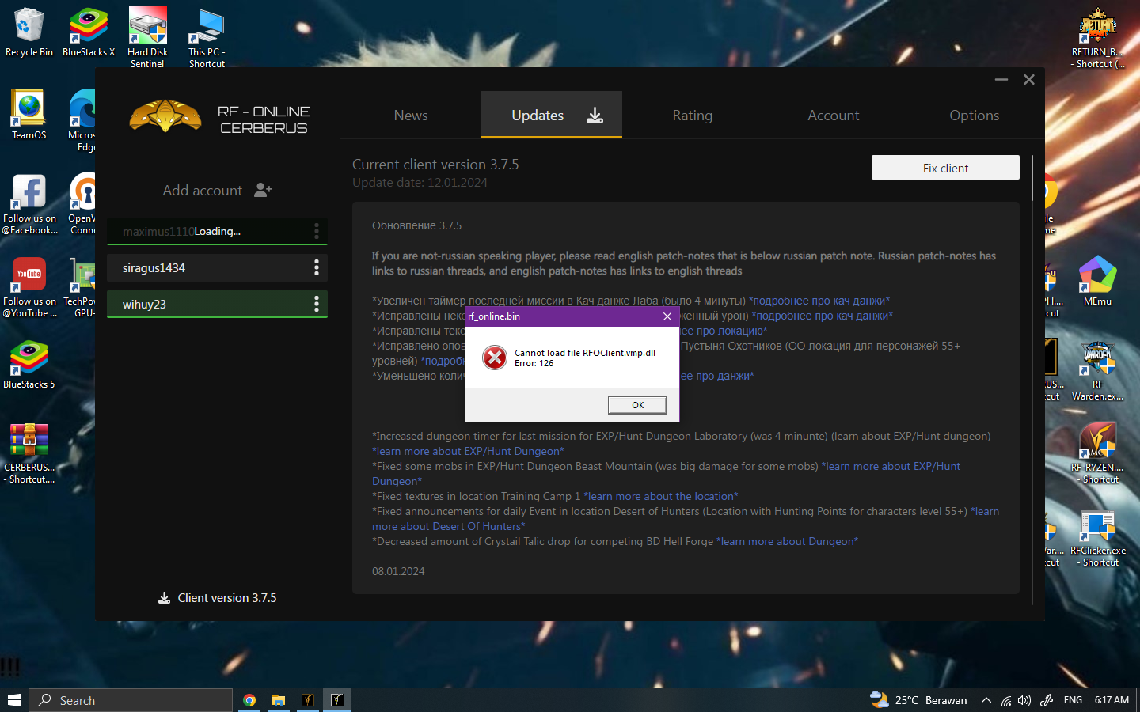The width and height of the screenshot is (1140, 712).
Task: Open RF-RYZEN shortcut icon
Action: [x=1097, y=453]
